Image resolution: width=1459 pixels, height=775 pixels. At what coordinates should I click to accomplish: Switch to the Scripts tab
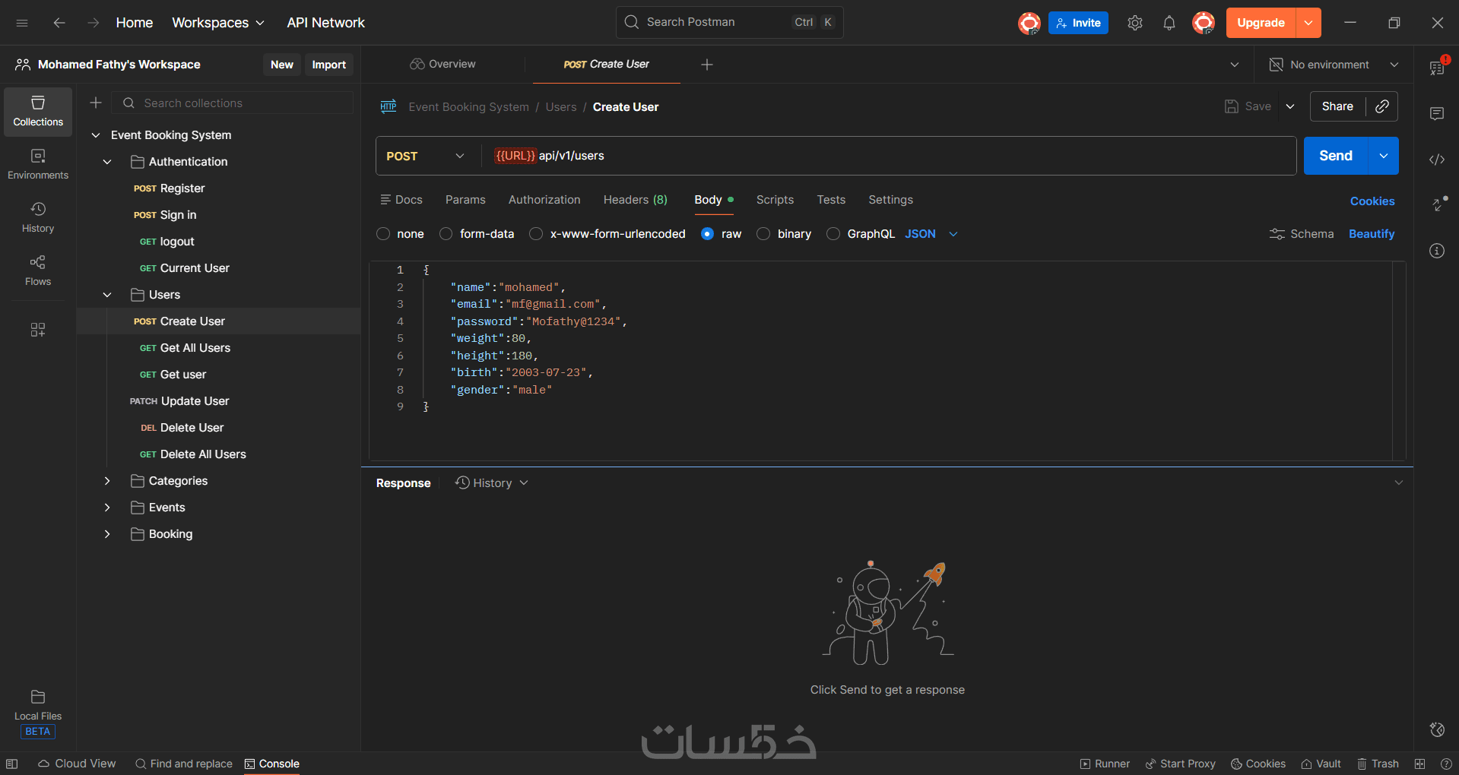(x=775, y=200)
